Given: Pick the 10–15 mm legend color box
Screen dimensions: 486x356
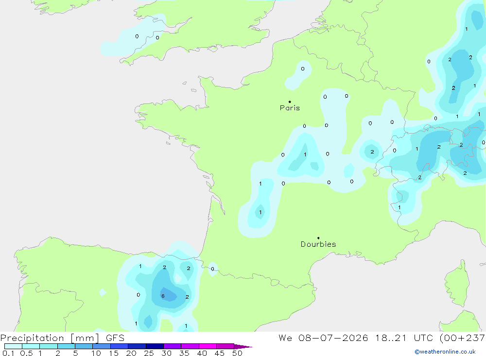Looking at the screenshot, I should (102, 346).
